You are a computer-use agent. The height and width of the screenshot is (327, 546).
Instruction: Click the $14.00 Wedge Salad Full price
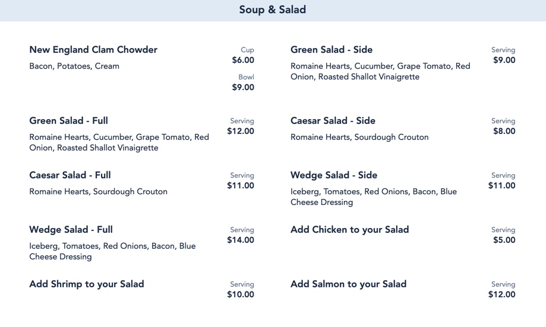coord(241,240)
